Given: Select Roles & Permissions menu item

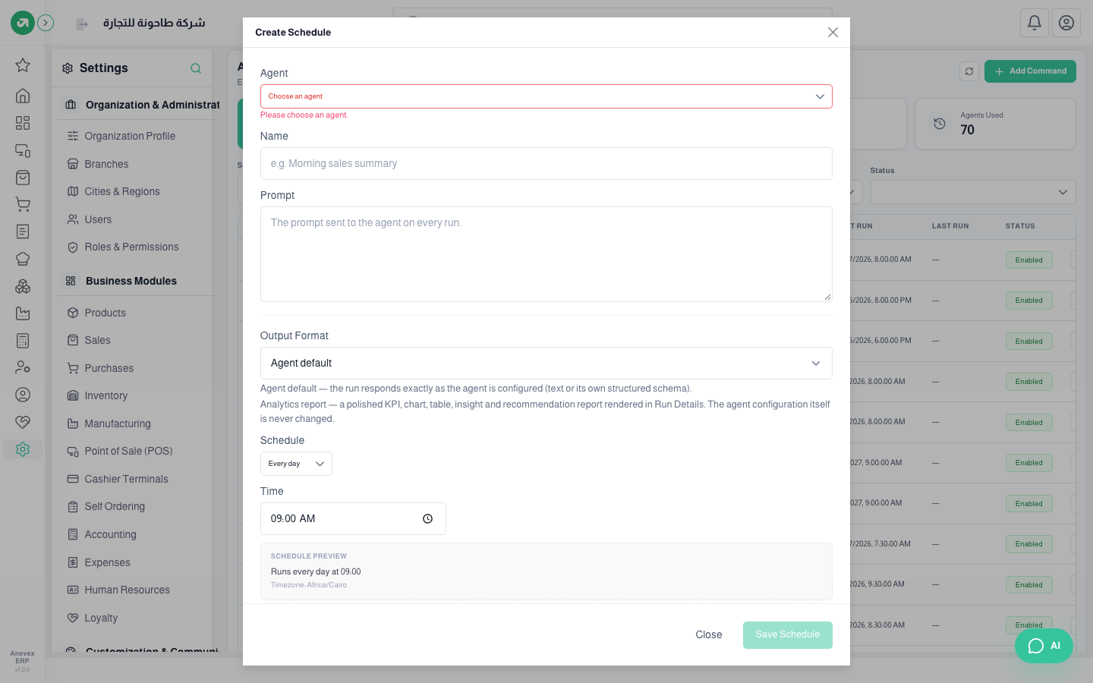Looking at the screenshot, I should tap(131, 247).
